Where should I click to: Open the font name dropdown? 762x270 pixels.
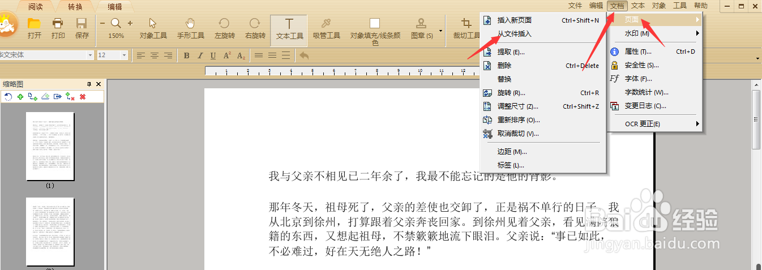[x=90, y=55]
